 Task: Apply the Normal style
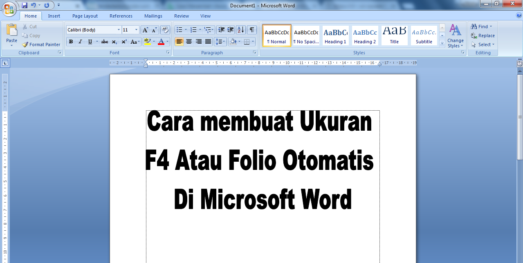277,36
